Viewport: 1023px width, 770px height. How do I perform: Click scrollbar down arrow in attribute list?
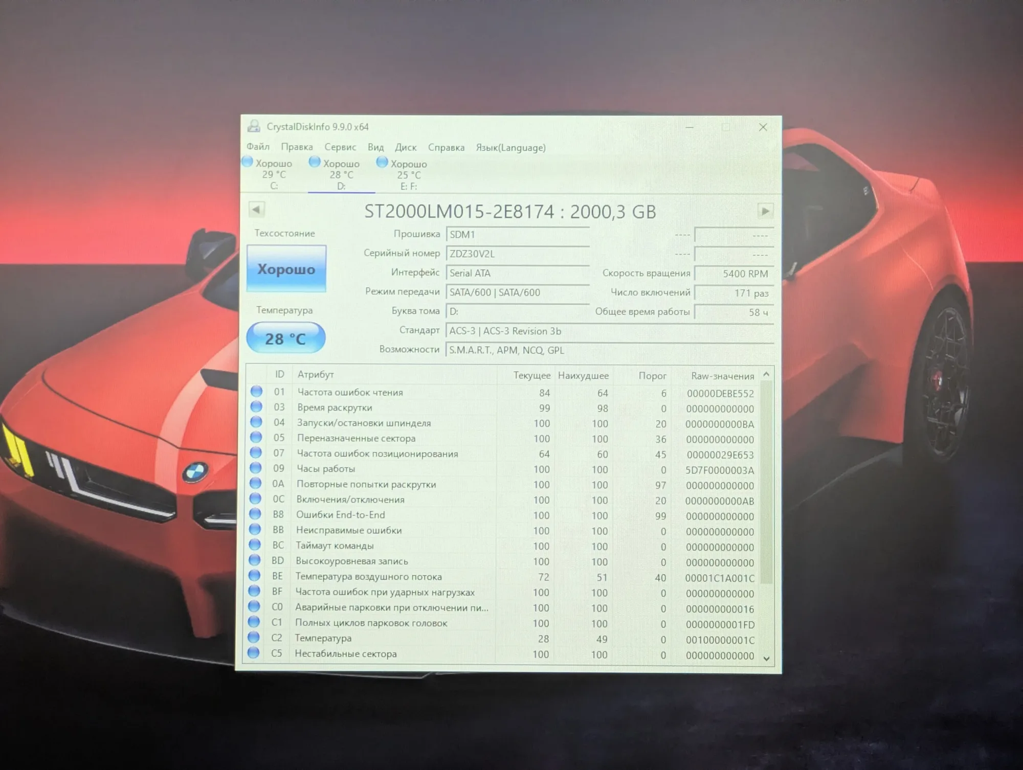tap(766, 659)
